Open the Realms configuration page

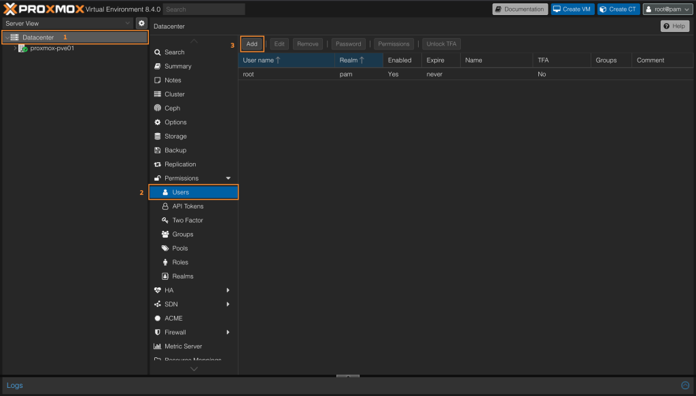pyautogui.click(x=182, y=276)
